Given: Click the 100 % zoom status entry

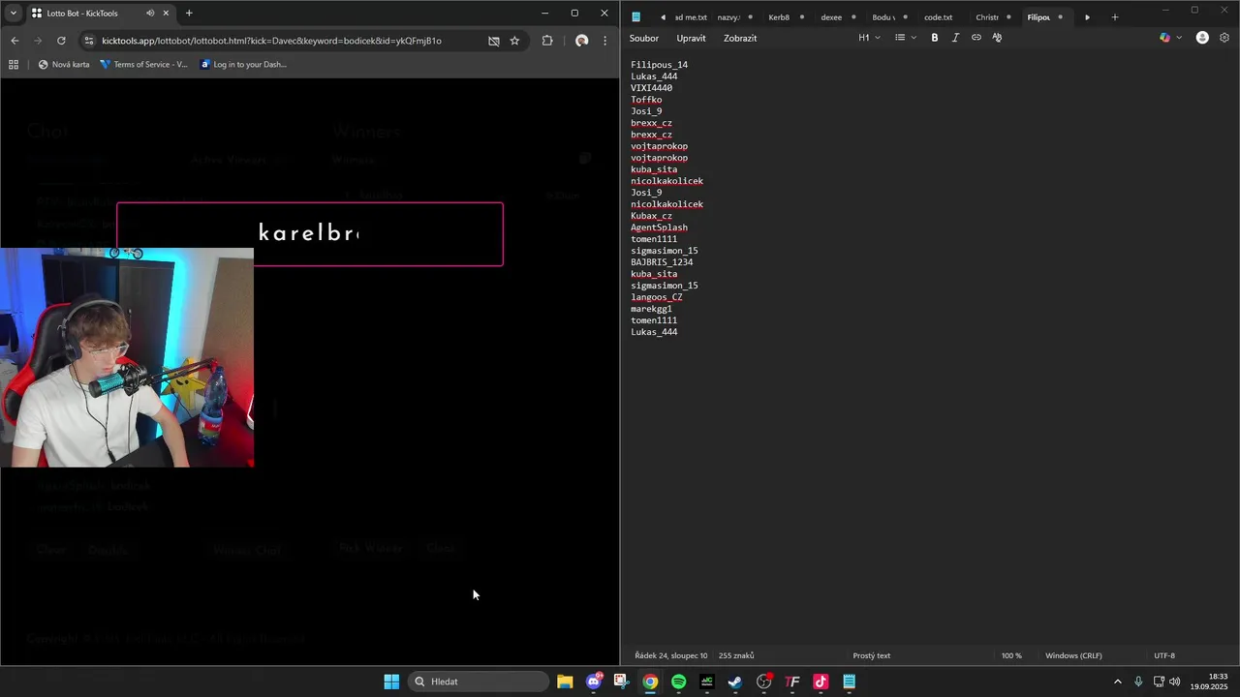Looking at the screenshot, I should click(x=1011, y=655).
